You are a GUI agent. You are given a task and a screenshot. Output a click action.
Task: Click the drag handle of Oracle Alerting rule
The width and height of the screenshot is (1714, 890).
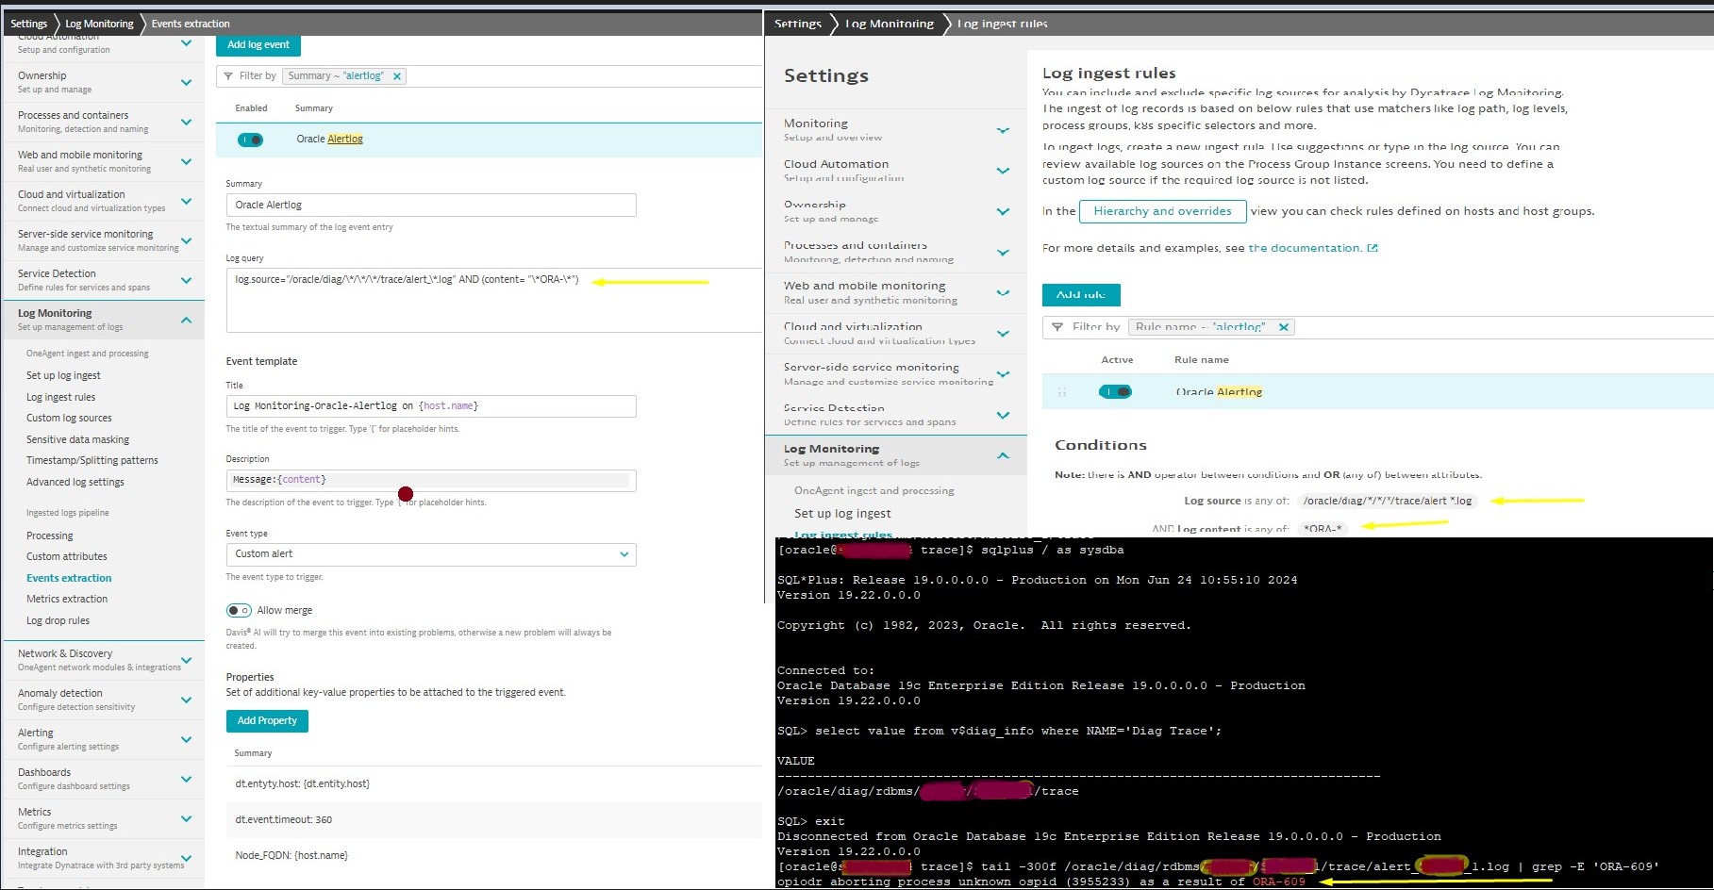[x=1062, y=392]
